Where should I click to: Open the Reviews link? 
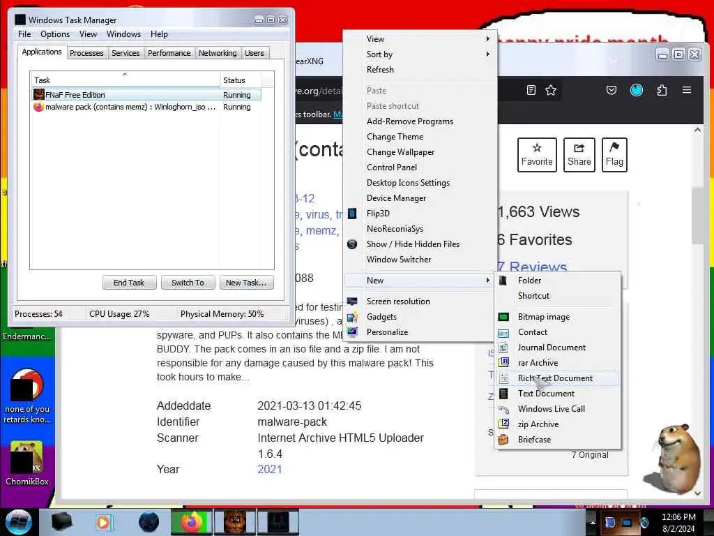coord(531,266)
